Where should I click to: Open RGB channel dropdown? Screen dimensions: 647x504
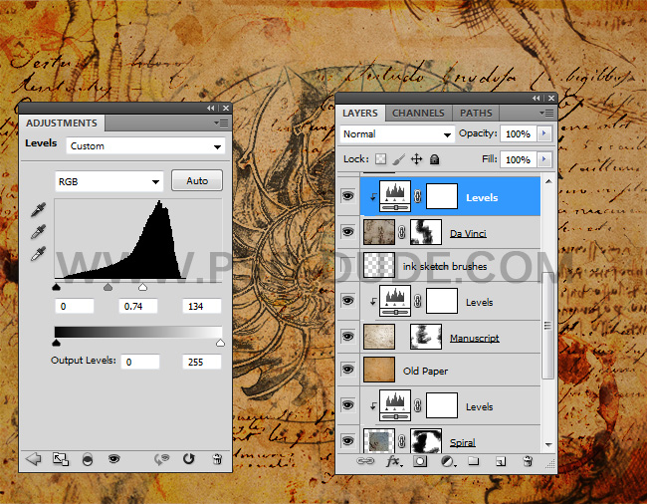108,181
